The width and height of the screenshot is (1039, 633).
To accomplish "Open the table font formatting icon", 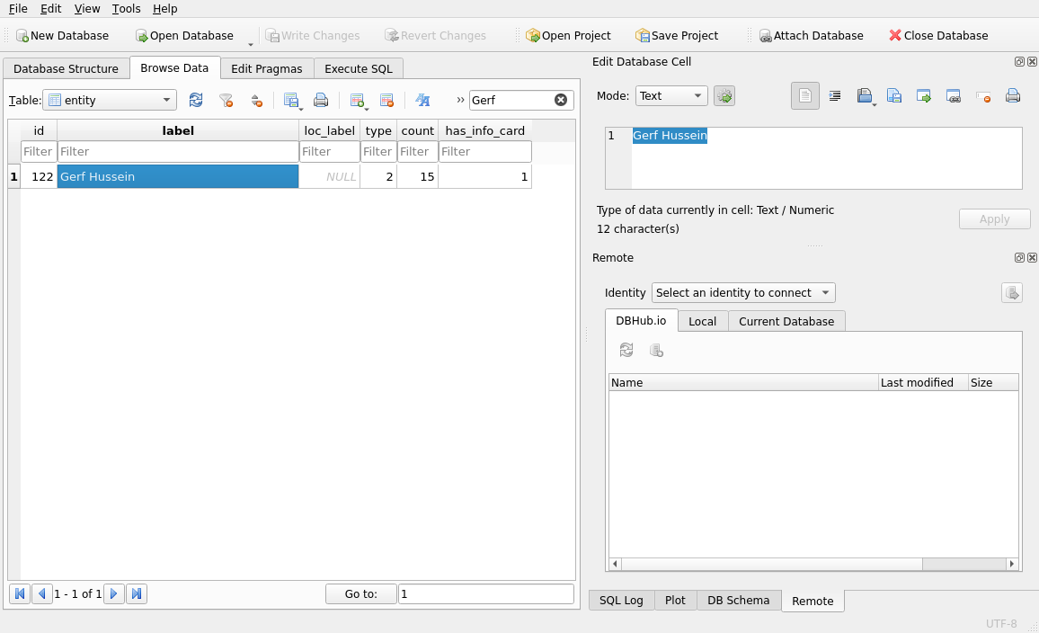I will click(x=422, y=101).
